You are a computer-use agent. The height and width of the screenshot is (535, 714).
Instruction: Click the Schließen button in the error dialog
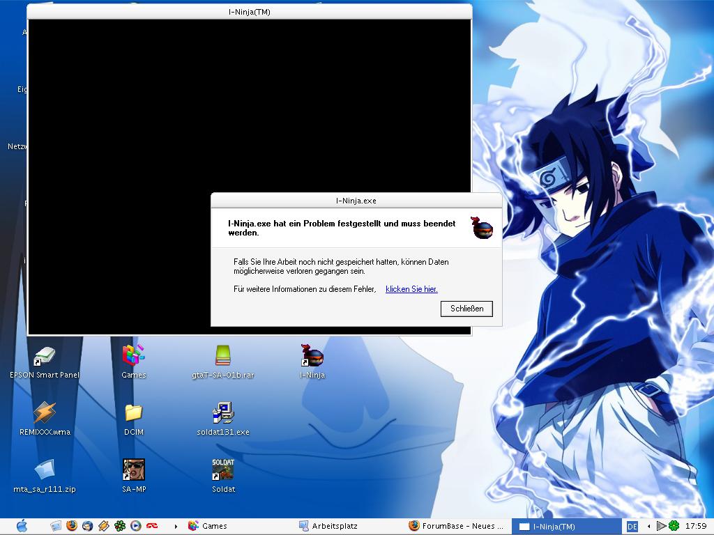tap(466, 309)
